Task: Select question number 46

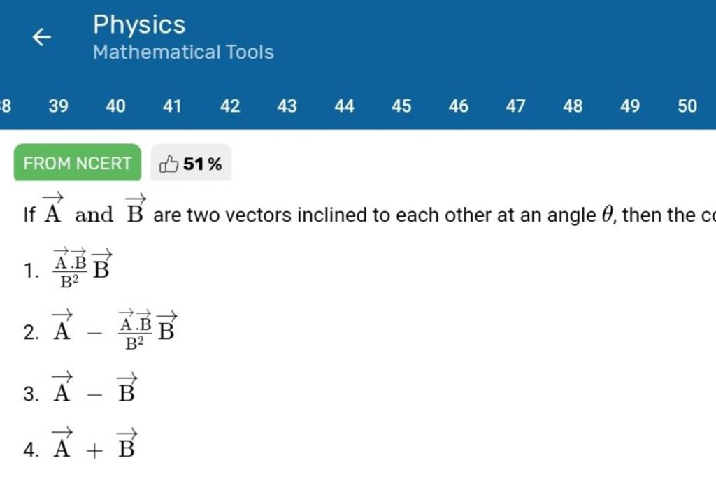Action: 458,106
